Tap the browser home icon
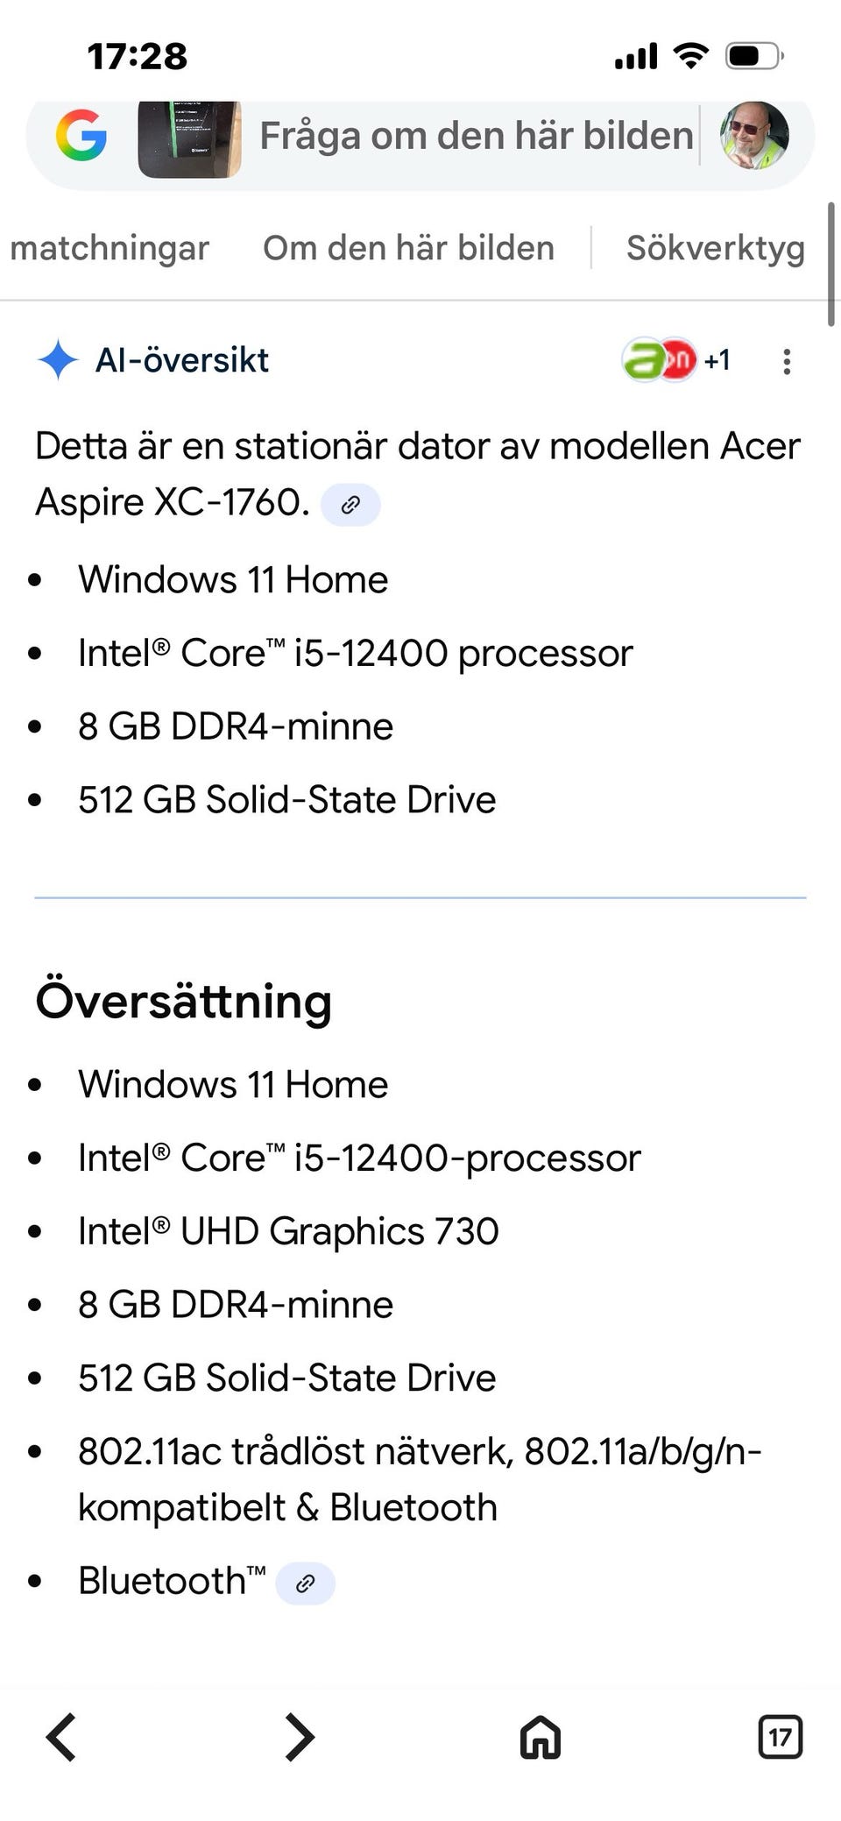841x1821 pixels. point(540,1737)
